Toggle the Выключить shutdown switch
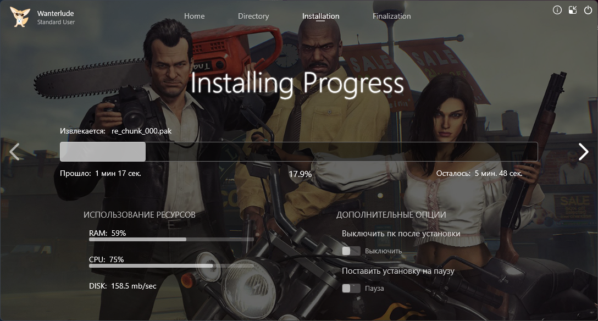This screenshot has height=321, width=598. [351, 251]
